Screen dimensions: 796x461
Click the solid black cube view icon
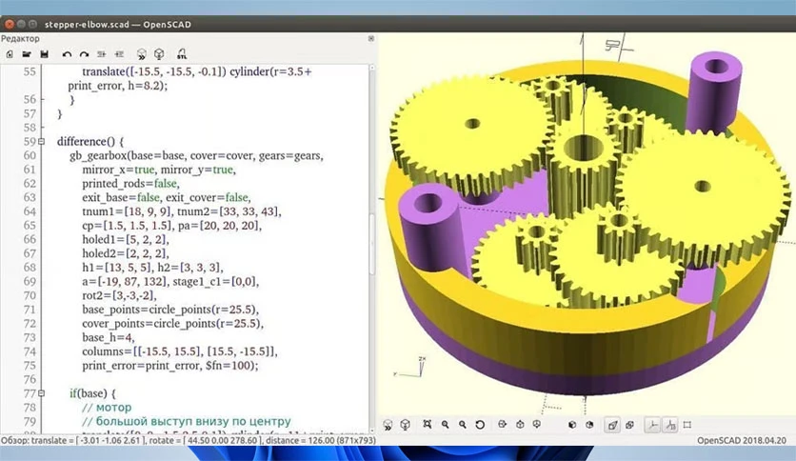point(572,425)
